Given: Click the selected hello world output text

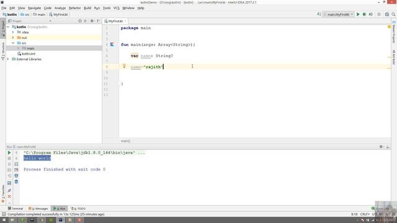Looking at the screenshot, I should [x=37, y=159].
